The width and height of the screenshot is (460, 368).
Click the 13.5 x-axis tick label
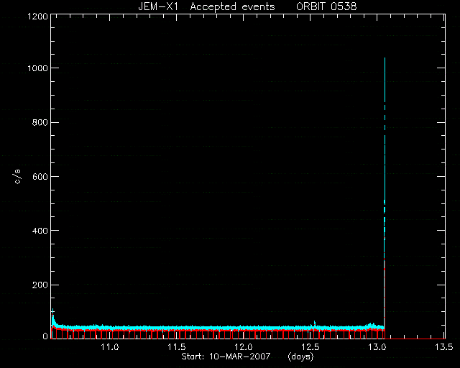pos(444,347)
